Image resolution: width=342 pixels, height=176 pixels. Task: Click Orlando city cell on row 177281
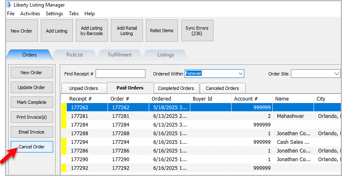click(328, 116)
